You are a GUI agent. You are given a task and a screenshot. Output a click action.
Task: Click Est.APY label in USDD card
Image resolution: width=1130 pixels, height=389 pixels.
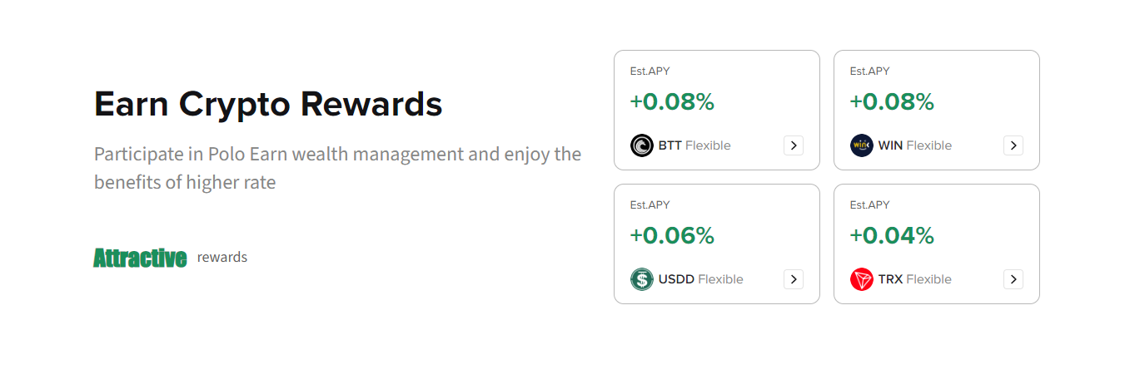click(650, 205)
